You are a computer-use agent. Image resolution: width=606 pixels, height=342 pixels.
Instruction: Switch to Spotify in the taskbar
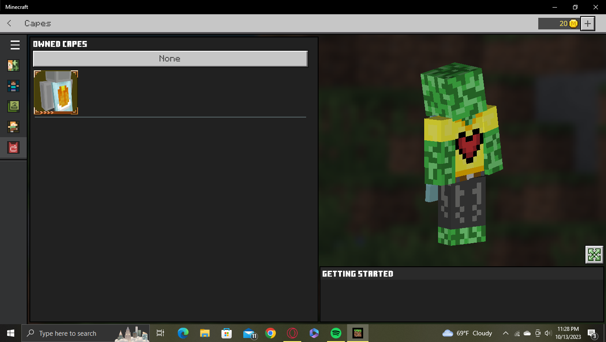(x=336, y=333)
